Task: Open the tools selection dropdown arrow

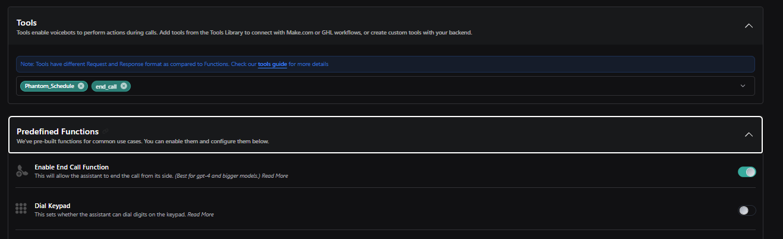Action: pyautogui.click(x=743, y=86)
